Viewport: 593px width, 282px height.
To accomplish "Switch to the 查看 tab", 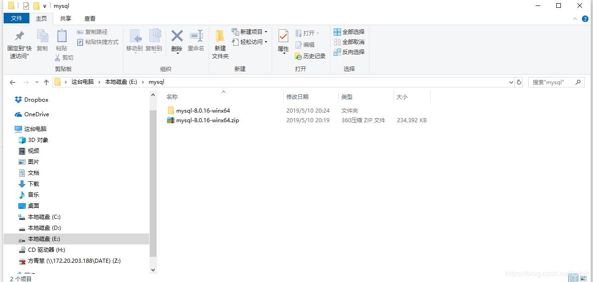I will coord(90,19).
